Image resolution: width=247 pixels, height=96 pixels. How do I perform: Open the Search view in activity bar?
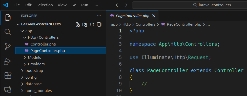[x=8, y=32]
